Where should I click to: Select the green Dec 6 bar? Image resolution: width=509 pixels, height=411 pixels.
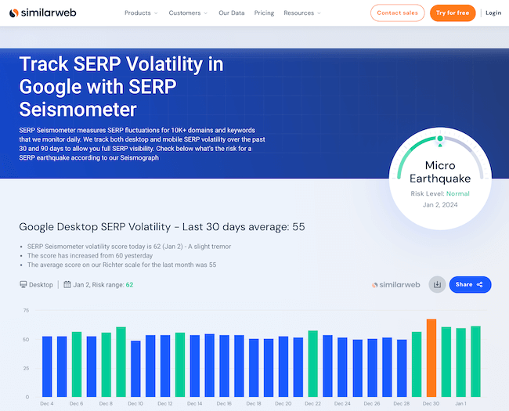(77, 364)
